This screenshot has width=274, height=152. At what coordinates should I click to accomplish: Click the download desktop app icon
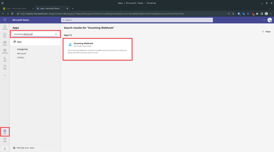pos(5,148)
